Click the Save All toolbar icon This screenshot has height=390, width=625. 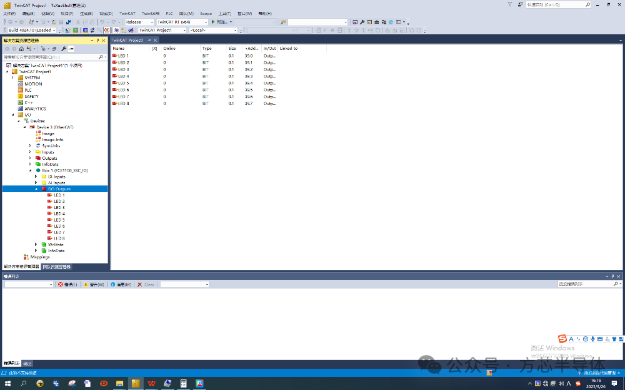pos(69,22)
